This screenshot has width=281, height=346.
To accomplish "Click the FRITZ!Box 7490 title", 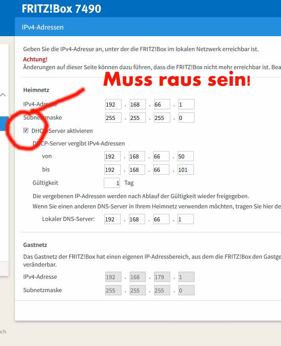I will click(x=61, y=9).
